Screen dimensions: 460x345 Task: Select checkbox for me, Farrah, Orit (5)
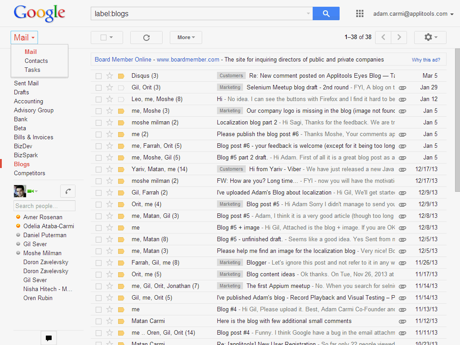point(98,146)
